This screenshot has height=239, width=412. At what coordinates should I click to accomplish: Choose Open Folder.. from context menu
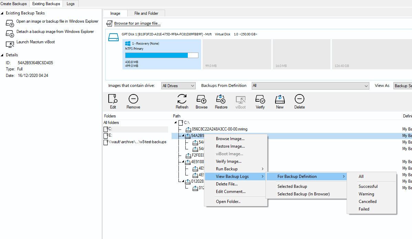tap(236, 202)
